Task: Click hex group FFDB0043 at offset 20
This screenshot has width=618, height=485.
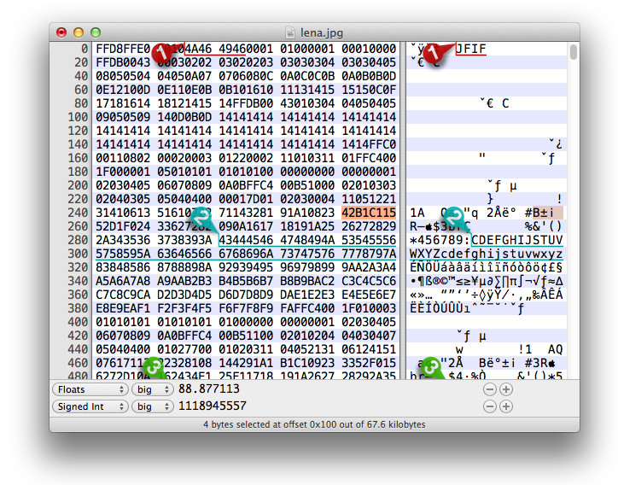Action: pos(123,62)
